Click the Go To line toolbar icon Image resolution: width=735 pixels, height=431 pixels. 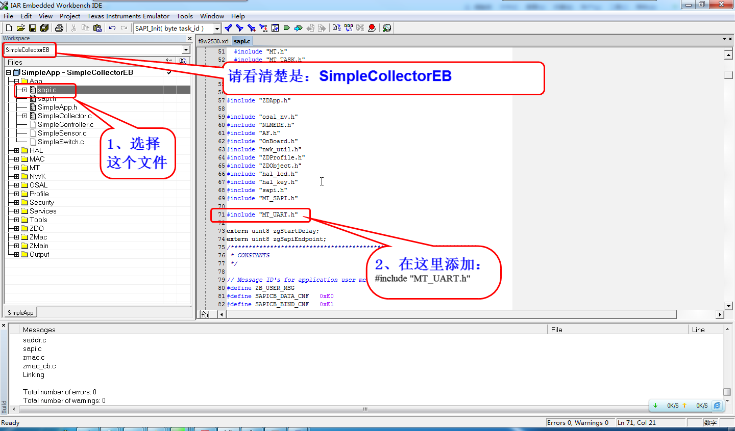tap(275, 28)
